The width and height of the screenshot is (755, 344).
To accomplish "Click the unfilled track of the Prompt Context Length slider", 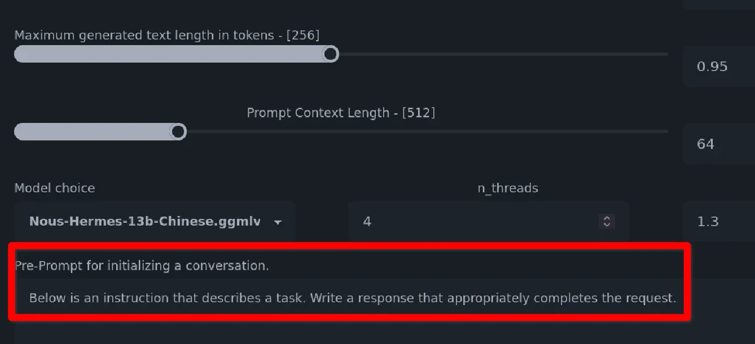I will (423, 132).
